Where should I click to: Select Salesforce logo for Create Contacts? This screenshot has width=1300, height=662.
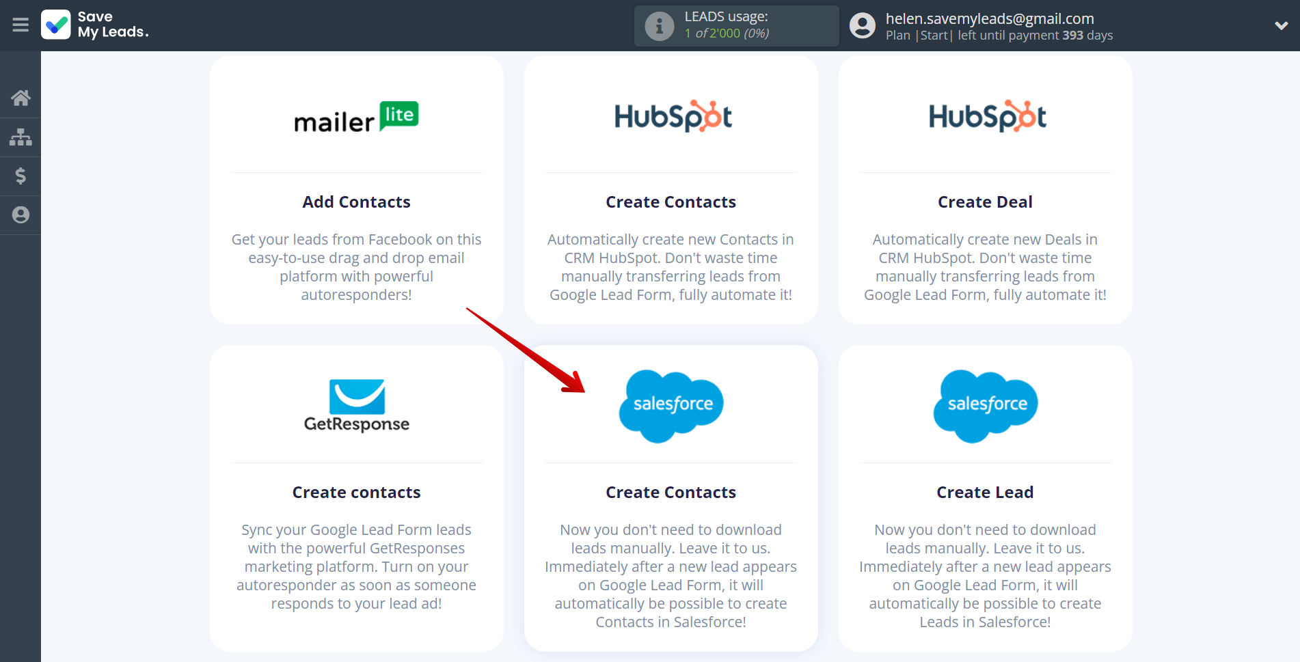671,406
